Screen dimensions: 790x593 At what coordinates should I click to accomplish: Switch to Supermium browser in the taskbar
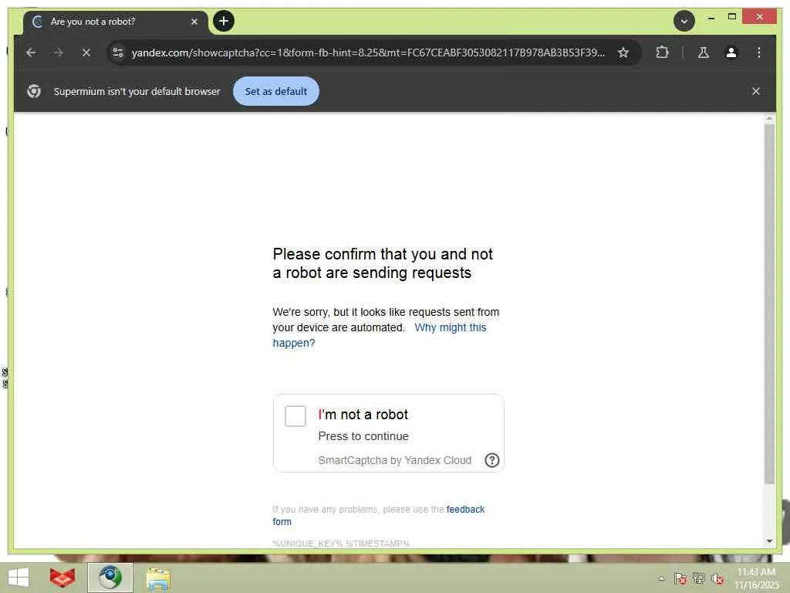pos(110,578)
